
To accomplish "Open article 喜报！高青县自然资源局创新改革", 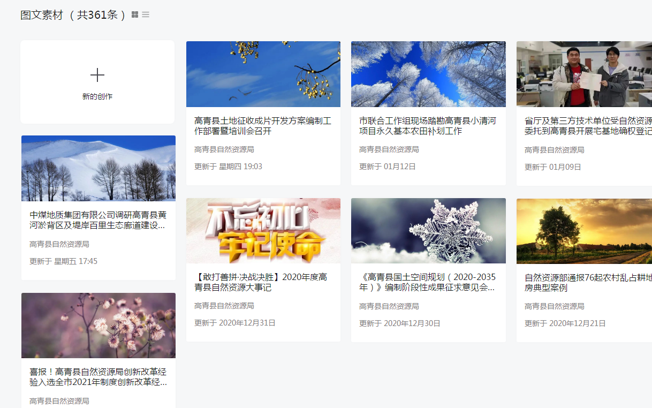I will 98,377.
